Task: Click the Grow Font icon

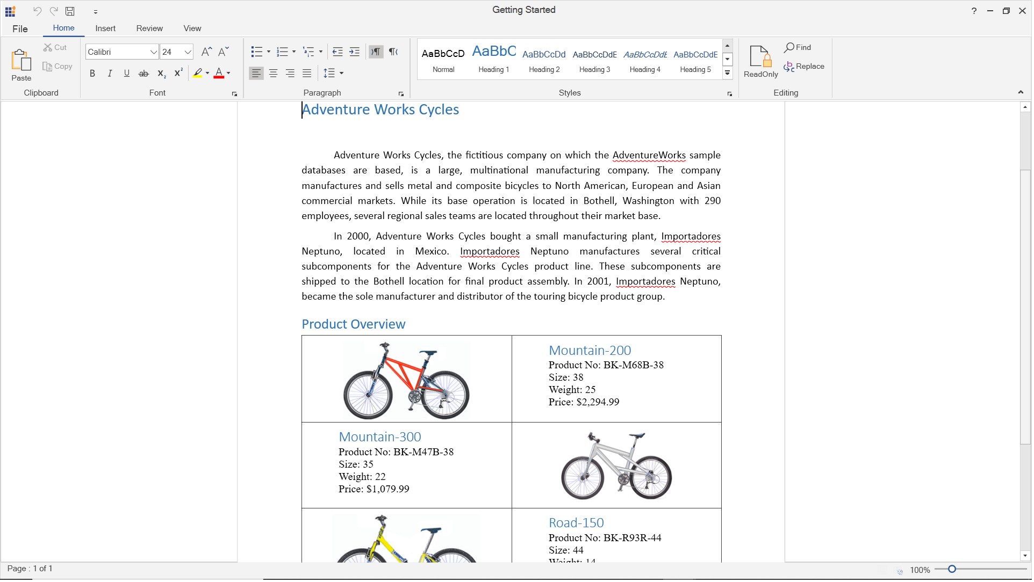Action: click(x=206, y=52)
